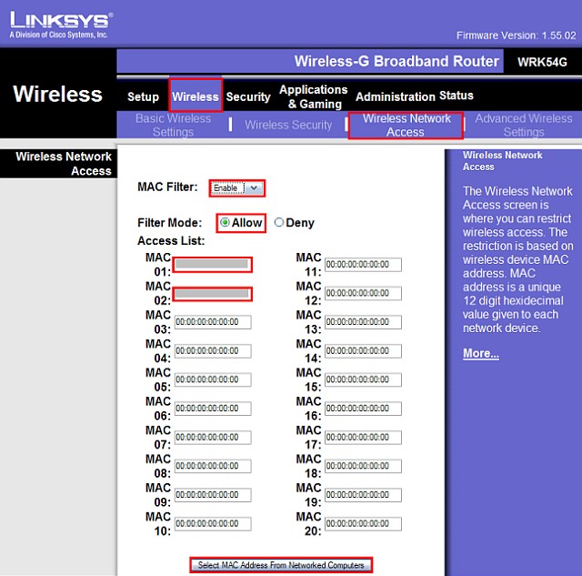The height and width of the screenshot is (576, 582).
Task: Click the MAC 17 address field
Action: click(x=363, y=437)
